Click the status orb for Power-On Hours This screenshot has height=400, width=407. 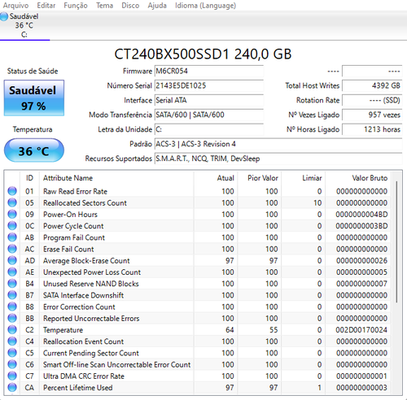[x=12, y=214]
